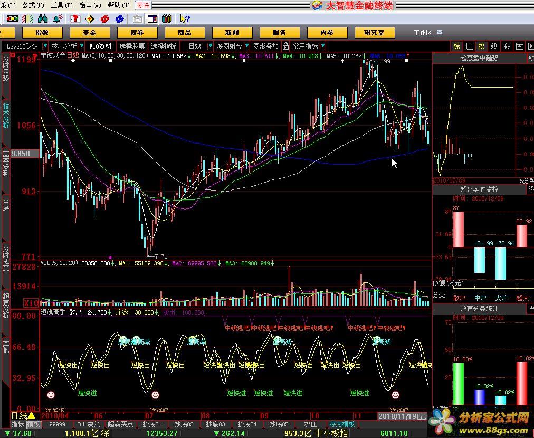Image resolution: width=534 pixels, height=438 pixels.
Task: Click the striped color bars toolbar icon
Action: click(27, 18)
